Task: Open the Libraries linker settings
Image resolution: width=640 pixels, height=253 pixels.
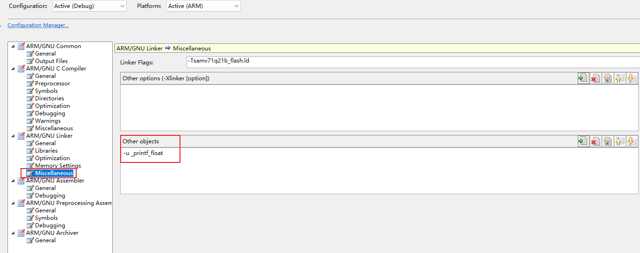Action: coord(46,151)
